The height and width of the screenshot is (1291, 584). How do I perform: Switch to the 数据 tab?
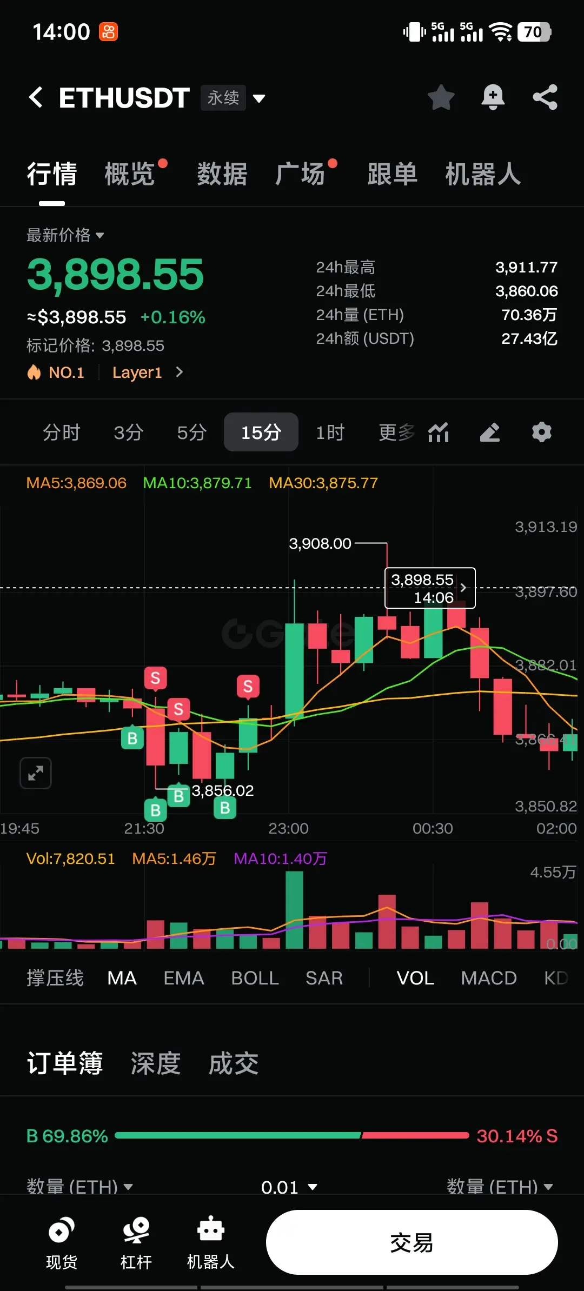222,174
